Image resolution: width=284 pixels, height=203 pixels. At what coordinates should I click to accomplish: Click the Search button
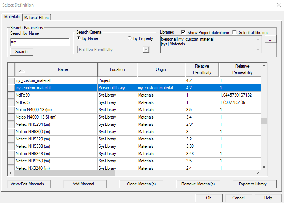(22, 52)
